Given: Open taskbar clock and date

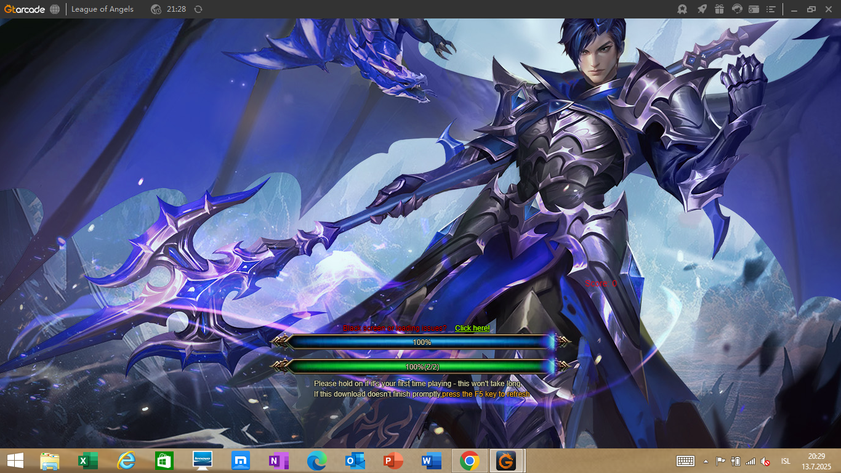Looking at the screenshot, I should point(816,461).
